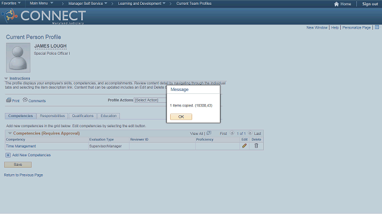Click the '1 items copied' message text
Image resolution: width=382 pixels, height=214 pixels.
191,106
